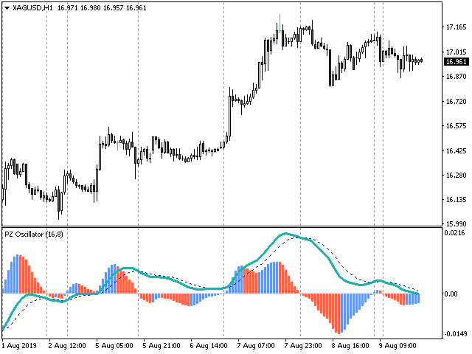The height and width of the screenshot is (354, 472).
Task: Click the 17.165 price axis label
Action: coord(456,27)
